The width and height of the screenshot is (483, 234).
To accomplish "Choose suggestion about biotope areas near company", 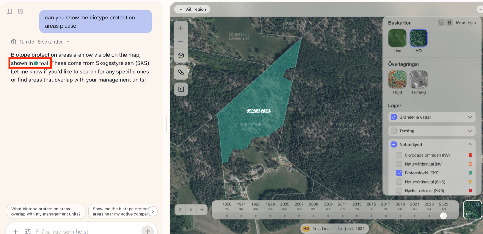I will [x=121, y=211].
